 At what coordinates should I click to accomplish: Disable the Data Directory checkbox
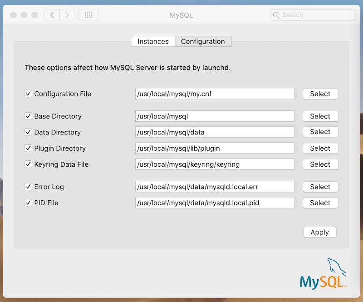28,132
